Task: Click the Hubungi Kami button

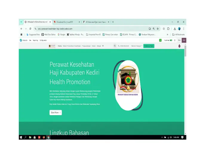Action: (149, 46)
